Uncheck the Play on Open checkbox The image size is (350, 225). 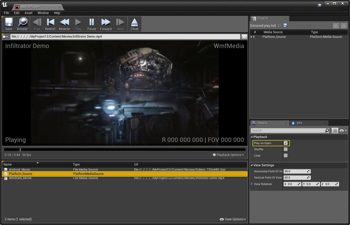point(286,143)
